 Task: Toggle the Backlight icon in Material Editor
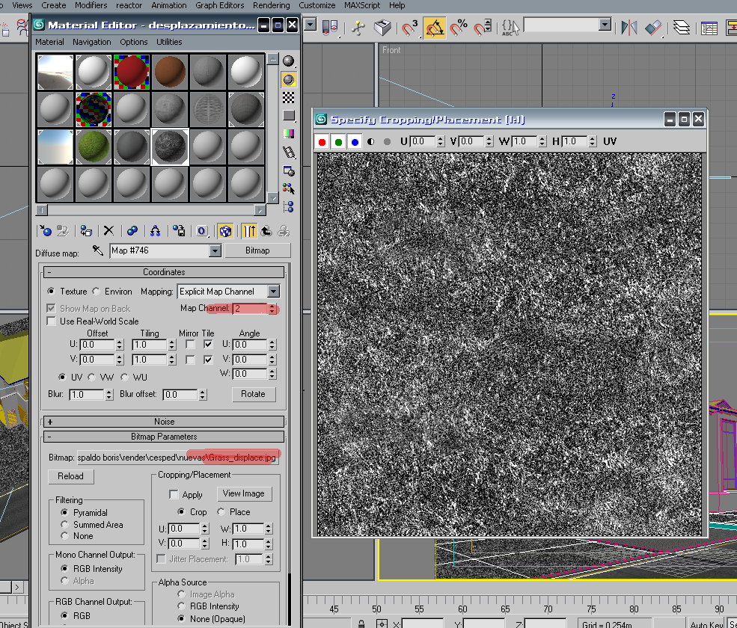[x=289, y=79]
